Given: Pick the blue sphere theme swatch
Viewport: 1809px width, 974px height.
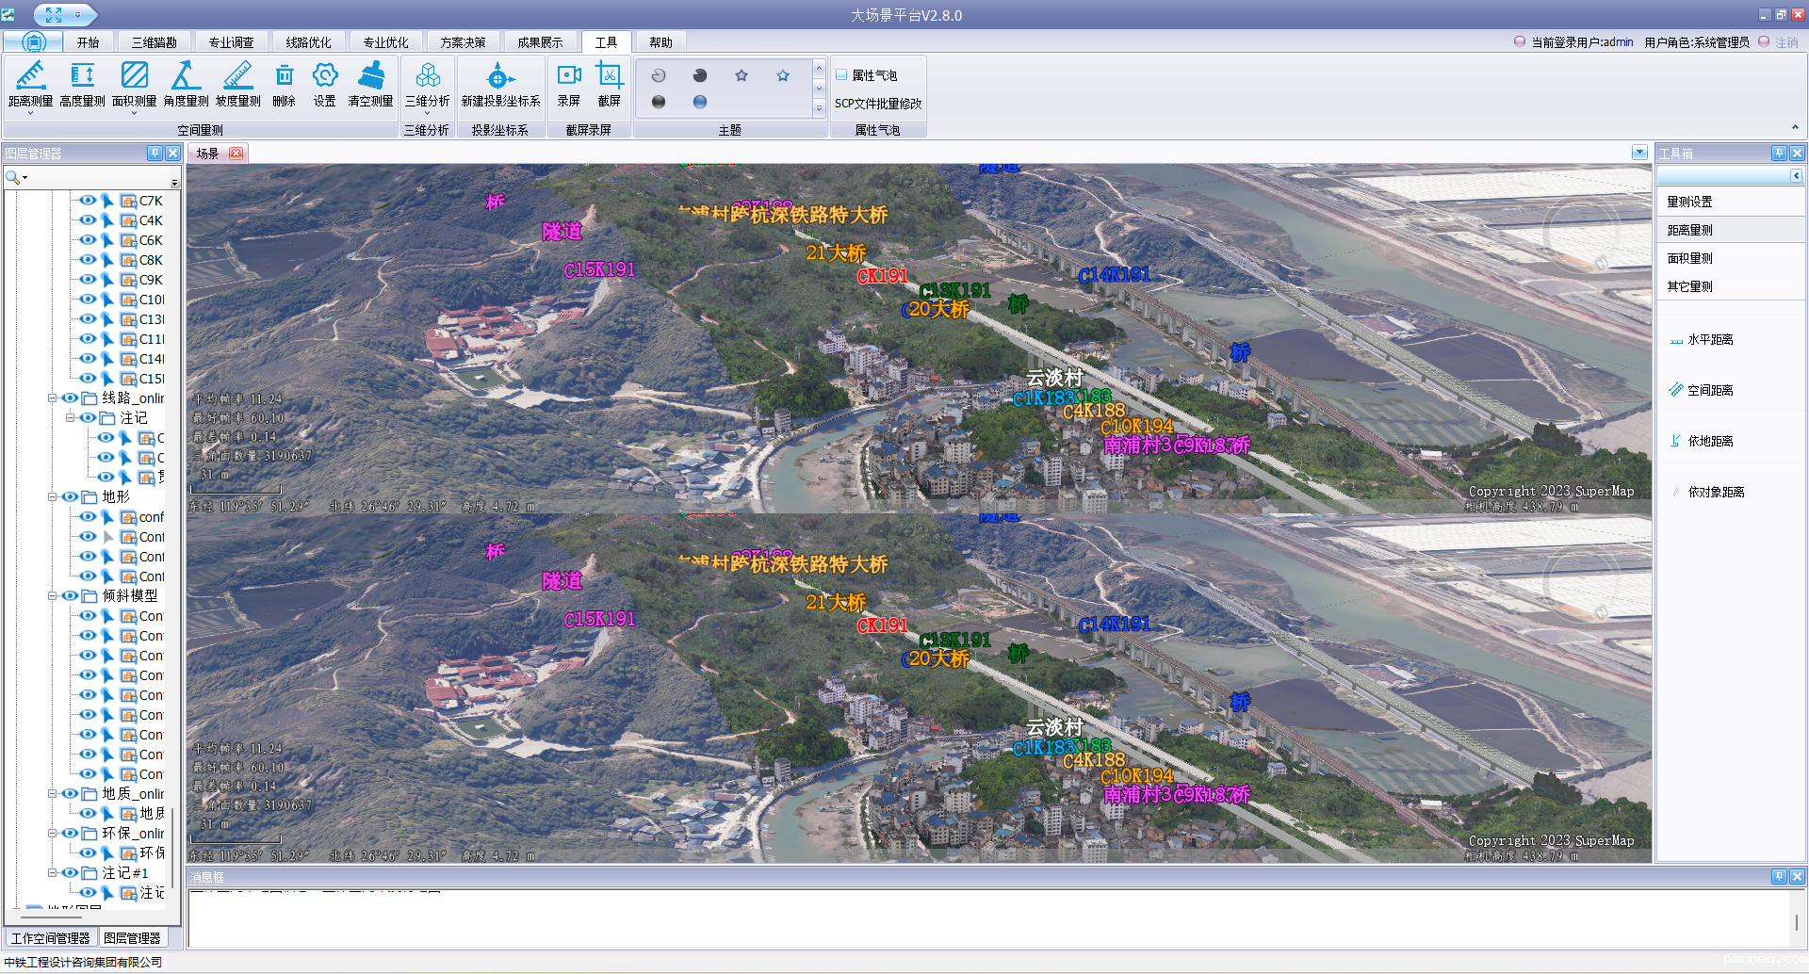Looking at the screenshot, I should click(700, 102).
